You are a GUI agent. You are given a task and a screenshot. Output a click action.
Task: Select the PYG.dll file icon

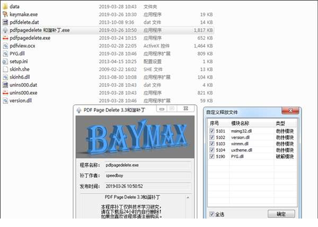(5, 53)
